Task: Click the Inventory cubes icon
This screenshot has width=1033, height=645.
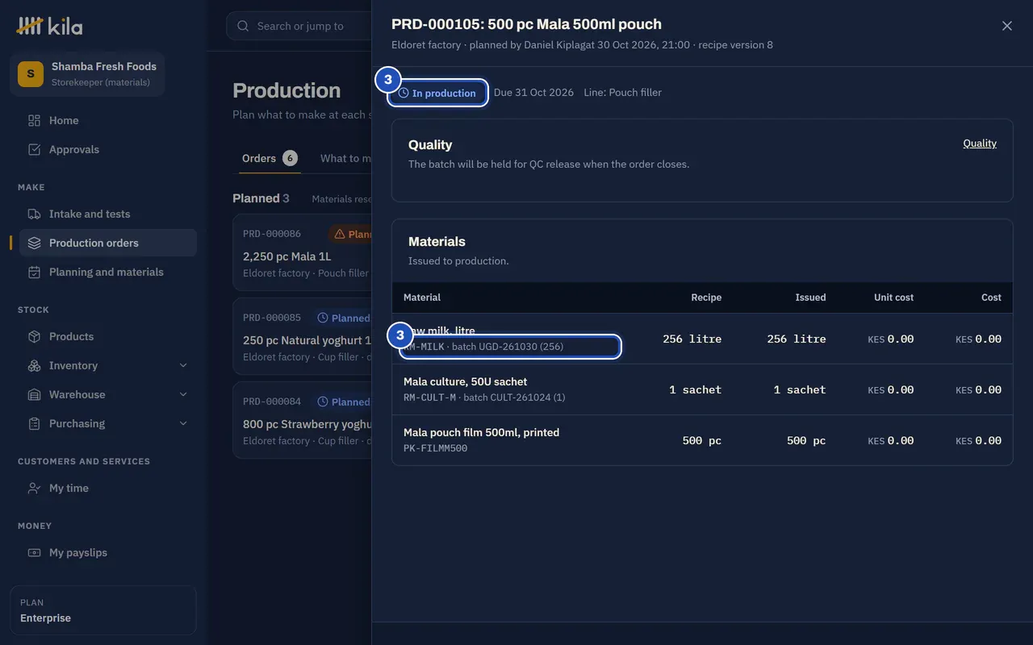Action: [34, 365]
